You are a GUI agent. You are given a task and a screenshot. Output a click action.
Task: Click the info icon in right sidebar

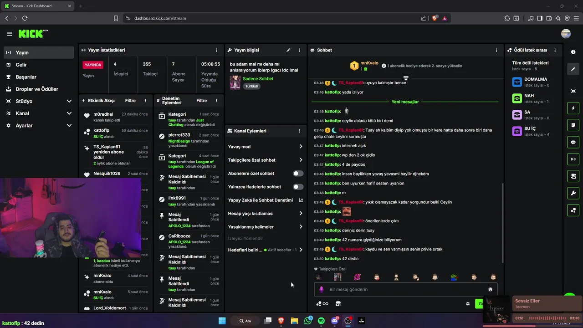tap(573, 52)
